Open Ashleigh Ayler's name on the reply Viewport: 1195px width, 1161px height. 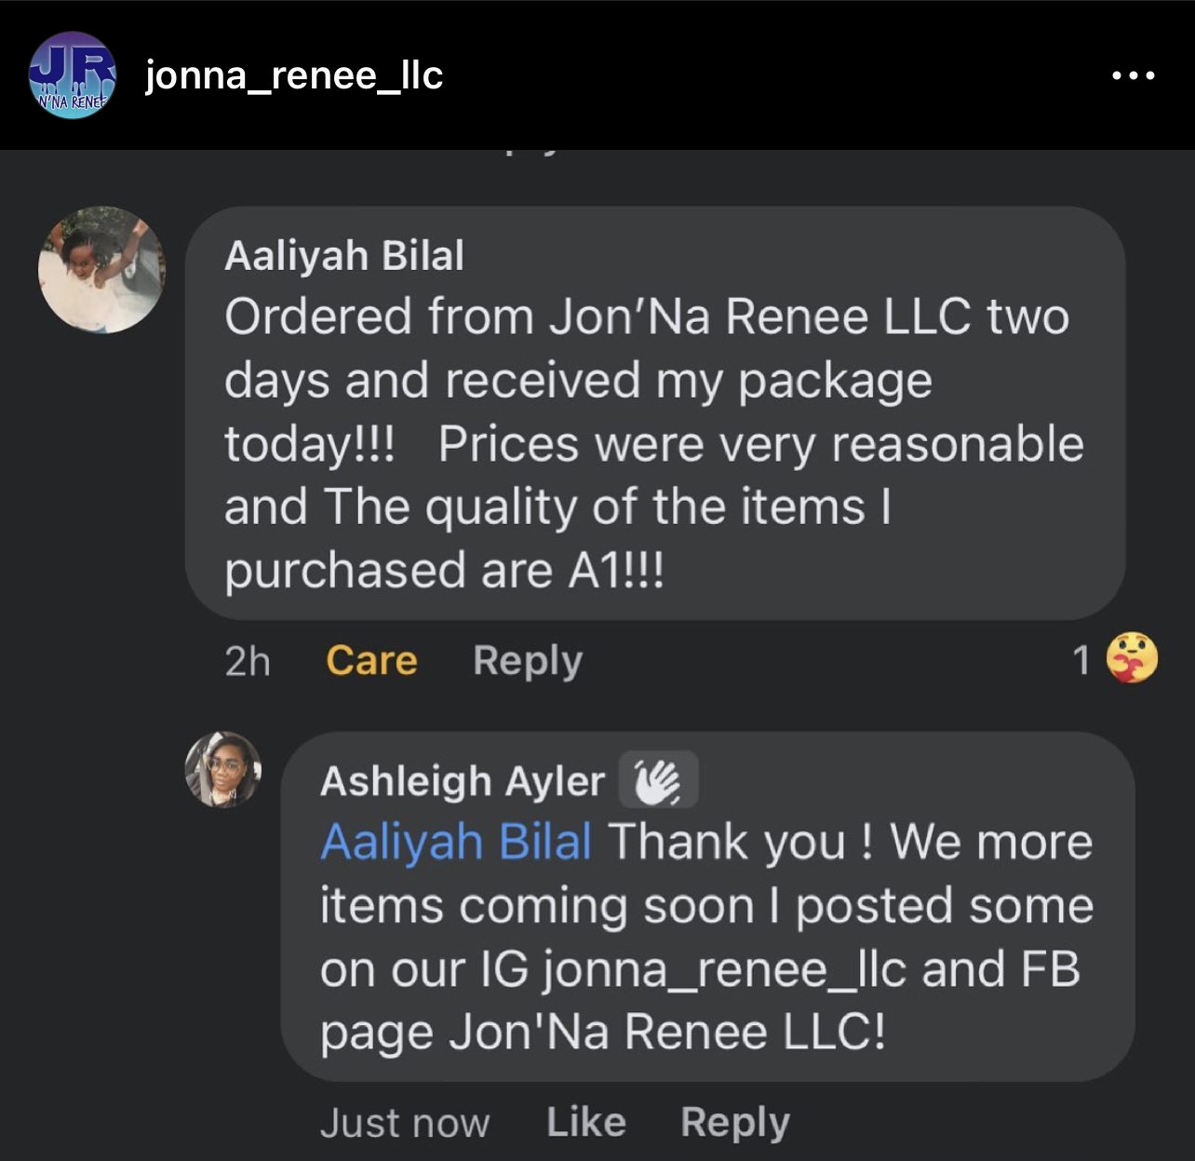pyautogui.click(x=463, y=781)
